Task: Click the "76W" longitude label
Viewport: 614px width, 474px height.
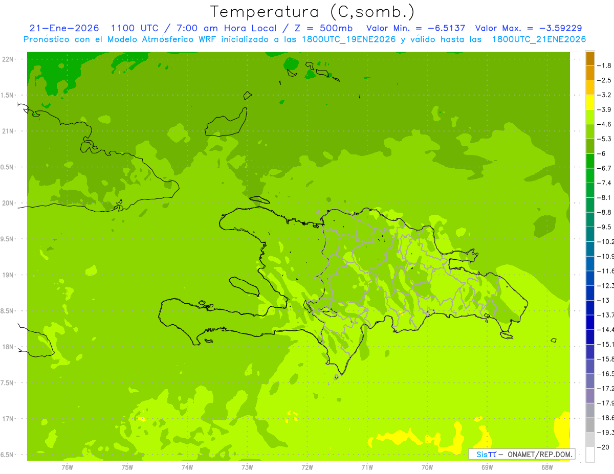Action: pyautogui.click(x=67, y=467)
